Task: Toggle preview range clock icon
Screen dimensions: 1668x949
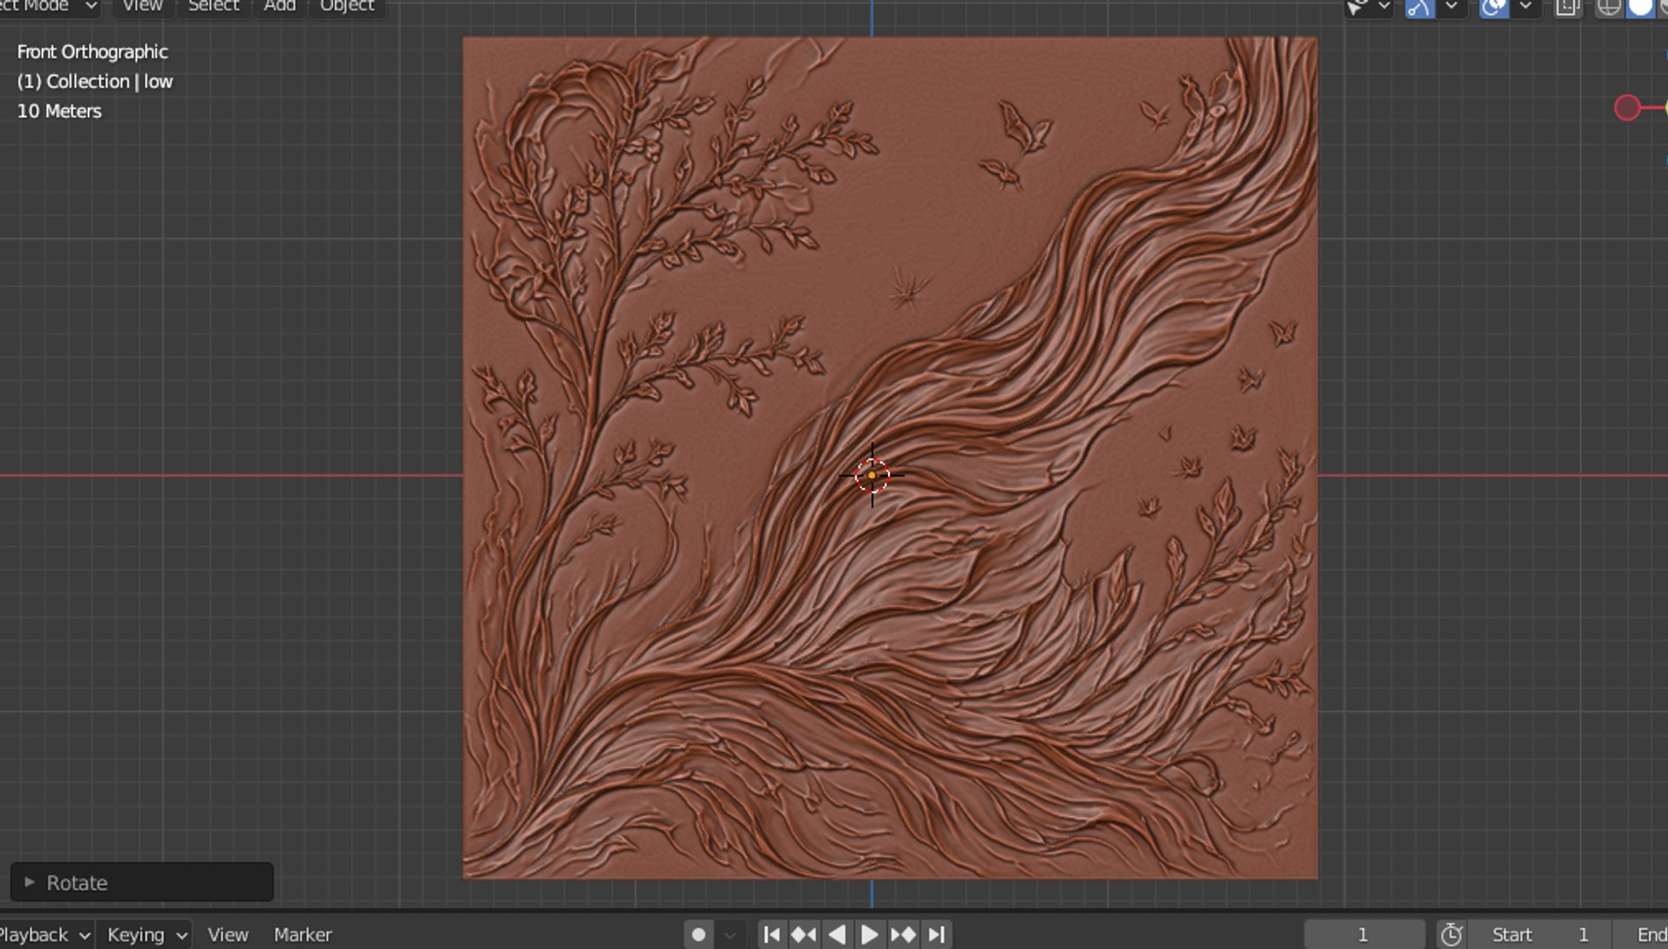Action: [1451, 934]
